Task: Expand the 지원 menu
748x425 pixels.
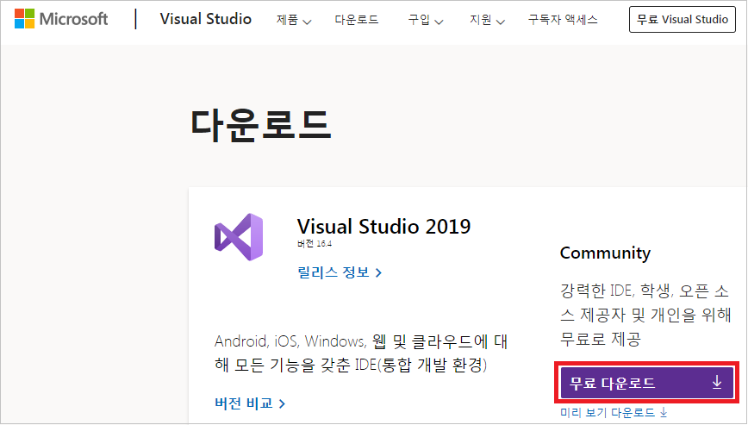Action: point(487,20)
